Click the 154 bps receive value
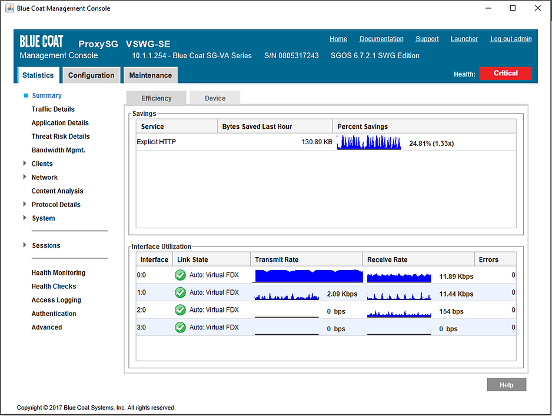Screen dimensions: 552x416 (x=451, y=311)
